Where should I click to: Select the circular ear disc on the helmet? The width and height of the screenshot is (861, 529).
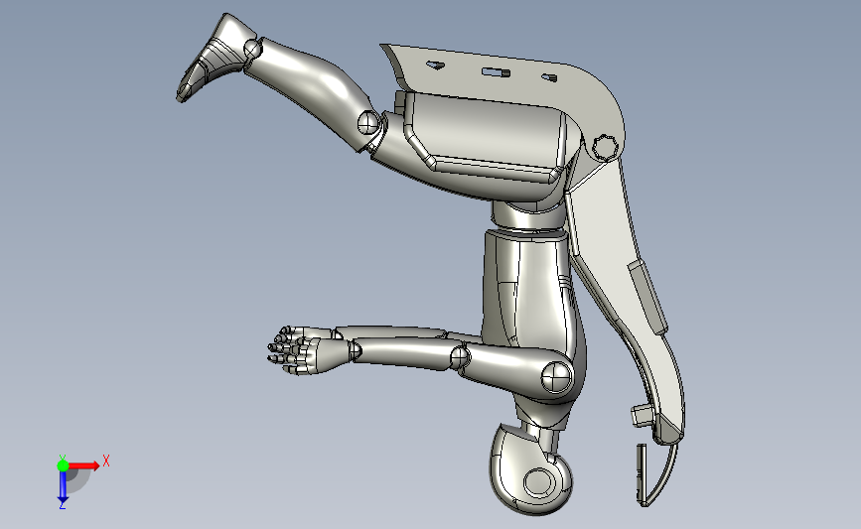point(538,482)
